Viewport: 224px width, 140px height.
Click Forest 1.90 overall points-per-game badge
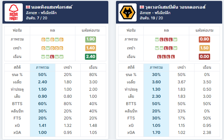coord(90,39)
